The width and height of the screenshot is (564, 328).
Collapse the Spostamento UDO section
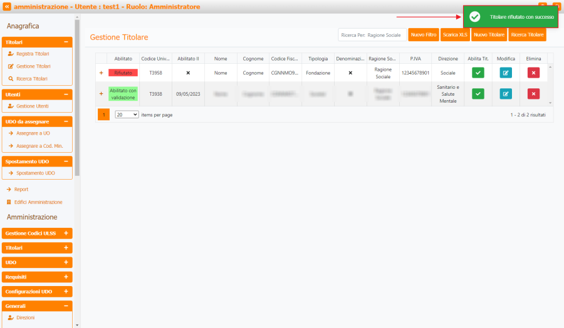pos(66,161)
